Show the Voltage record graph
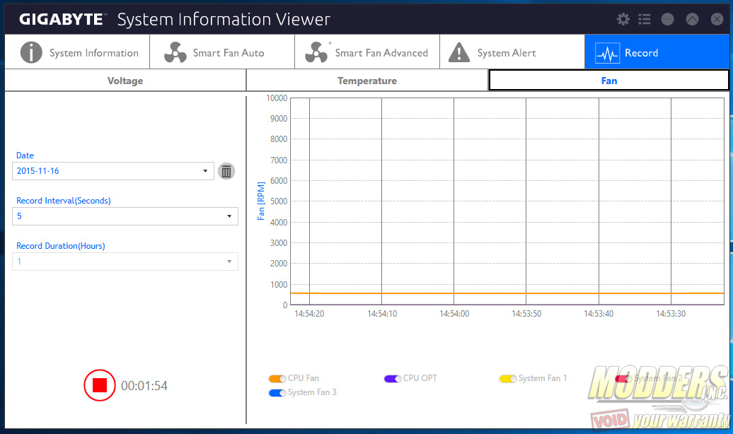This screenshot has width=733, height=434. pos(125,81)
